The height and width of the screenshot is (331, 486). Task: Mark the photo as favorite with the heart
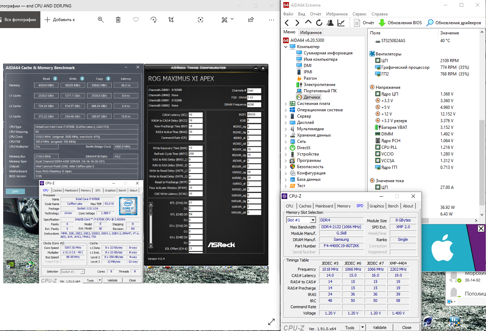pyautogui.click(x=136, y=20)
